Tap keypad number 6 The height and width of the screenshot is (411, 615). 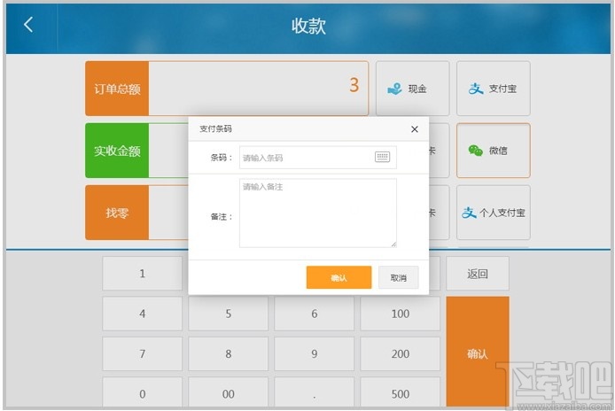315,314
